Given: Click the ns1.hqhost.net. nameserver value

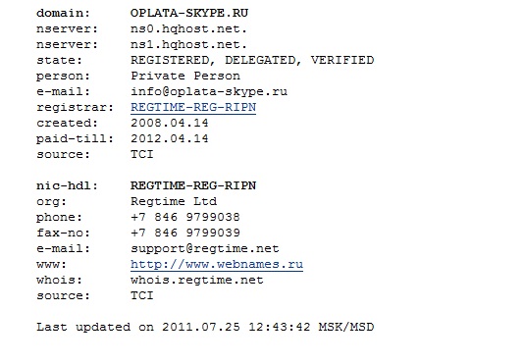Looking at the screenshot, I should coord(188,45).
